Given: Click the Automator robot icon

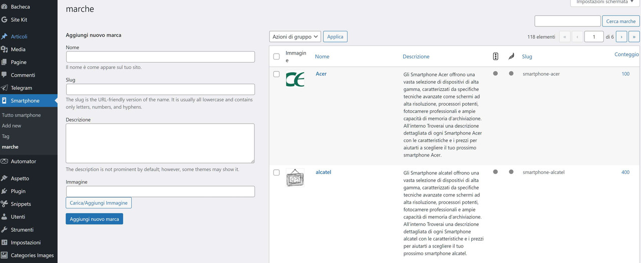Looking at the screenshot, I should (x=5, y=161).
